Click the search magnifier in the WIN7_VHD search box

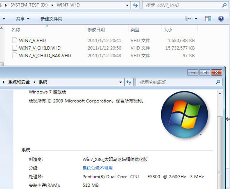coord(224,5)
